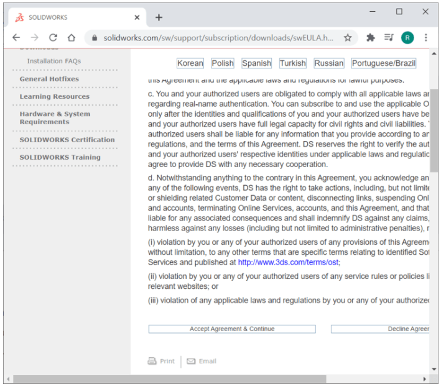Open Installation FAQs in the sidebar
Screen dimensions: 441x387
[53, 61]
